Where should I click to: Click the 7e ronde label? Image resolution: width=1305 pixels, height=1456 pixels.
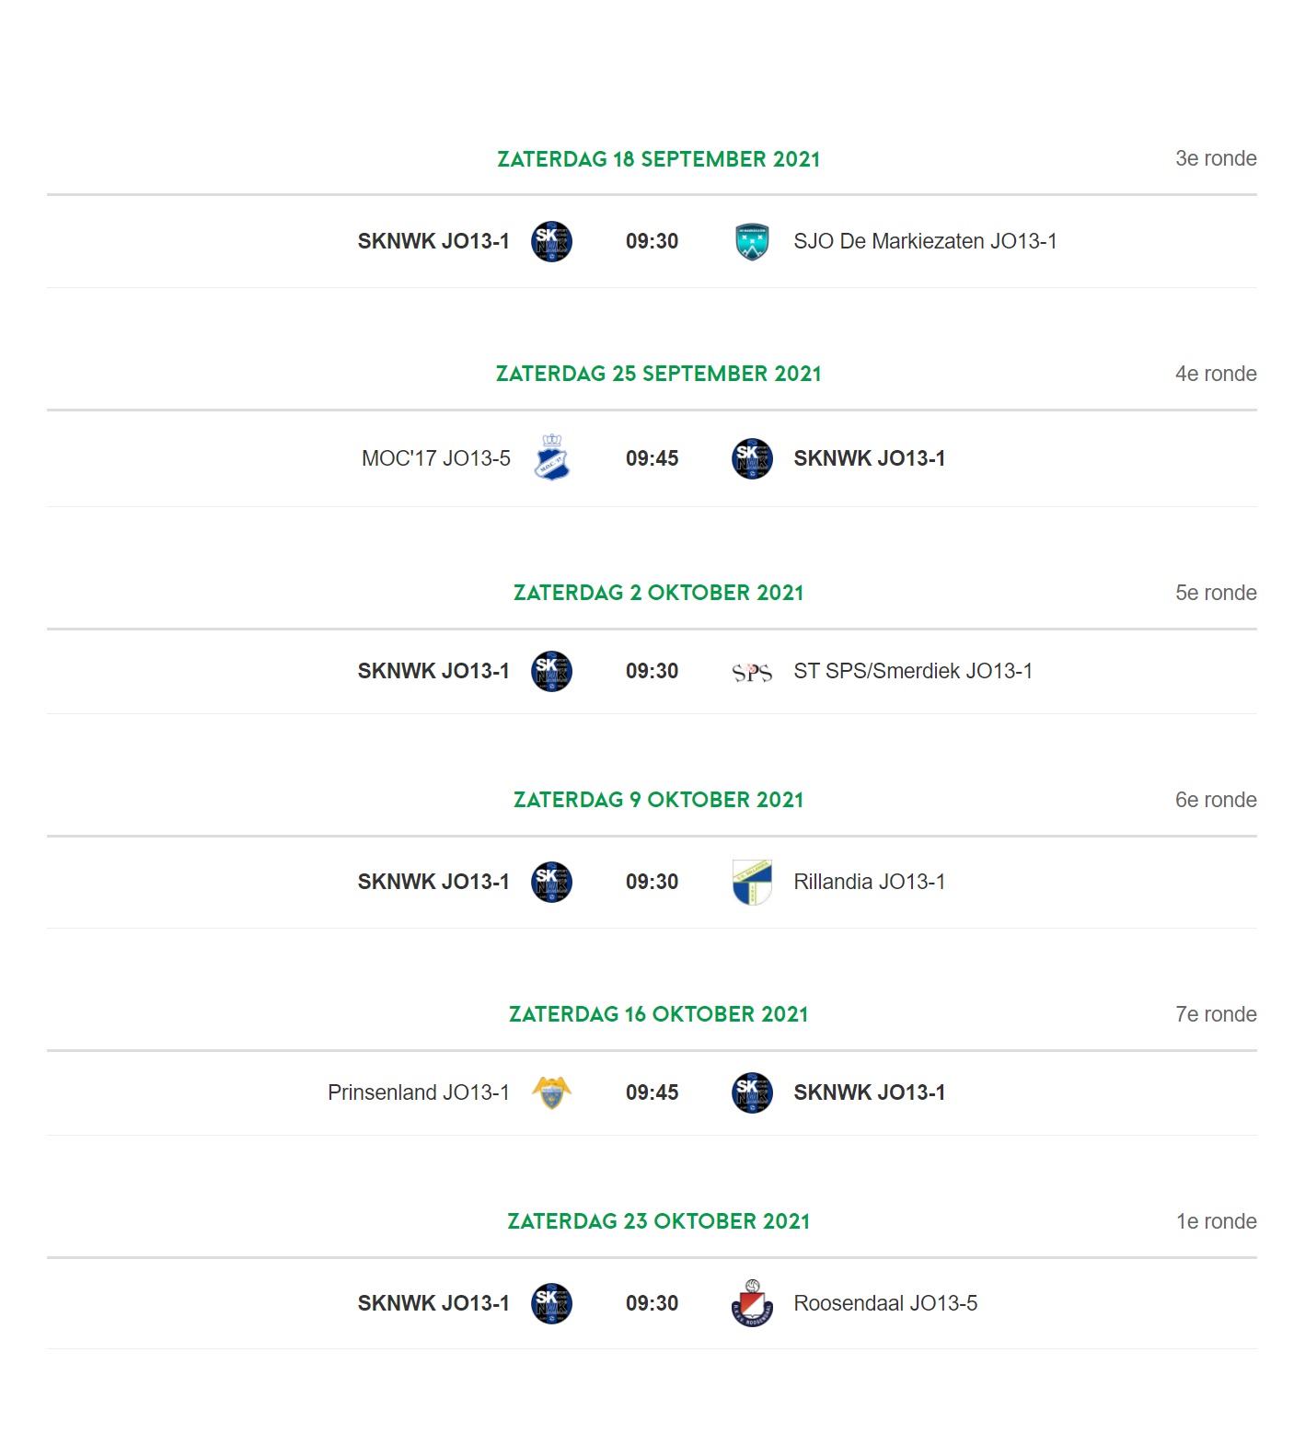pos(1216,1014)
